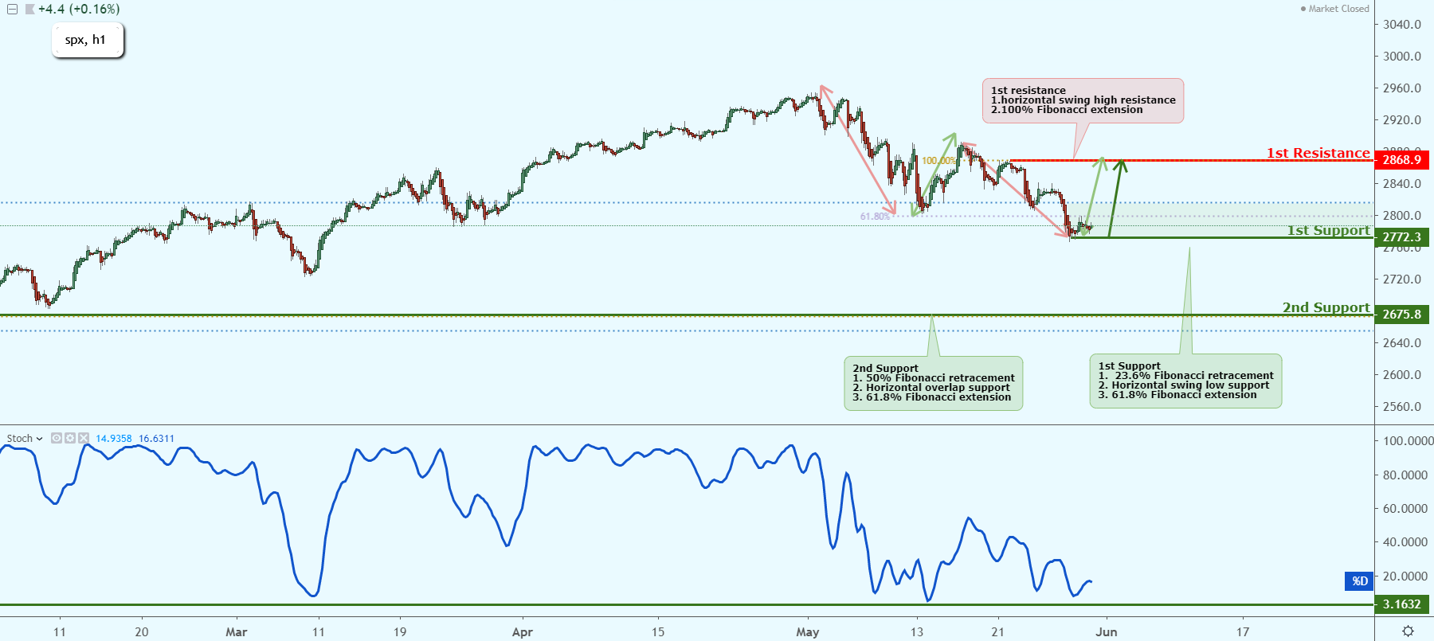Click the 61.80% Fibonacci label
1434x641 pixels.
click(x=875, y=217)
